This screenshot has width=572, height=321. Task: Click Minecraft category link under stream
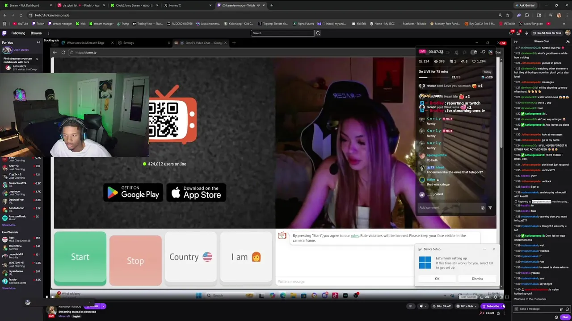[64, 317]
